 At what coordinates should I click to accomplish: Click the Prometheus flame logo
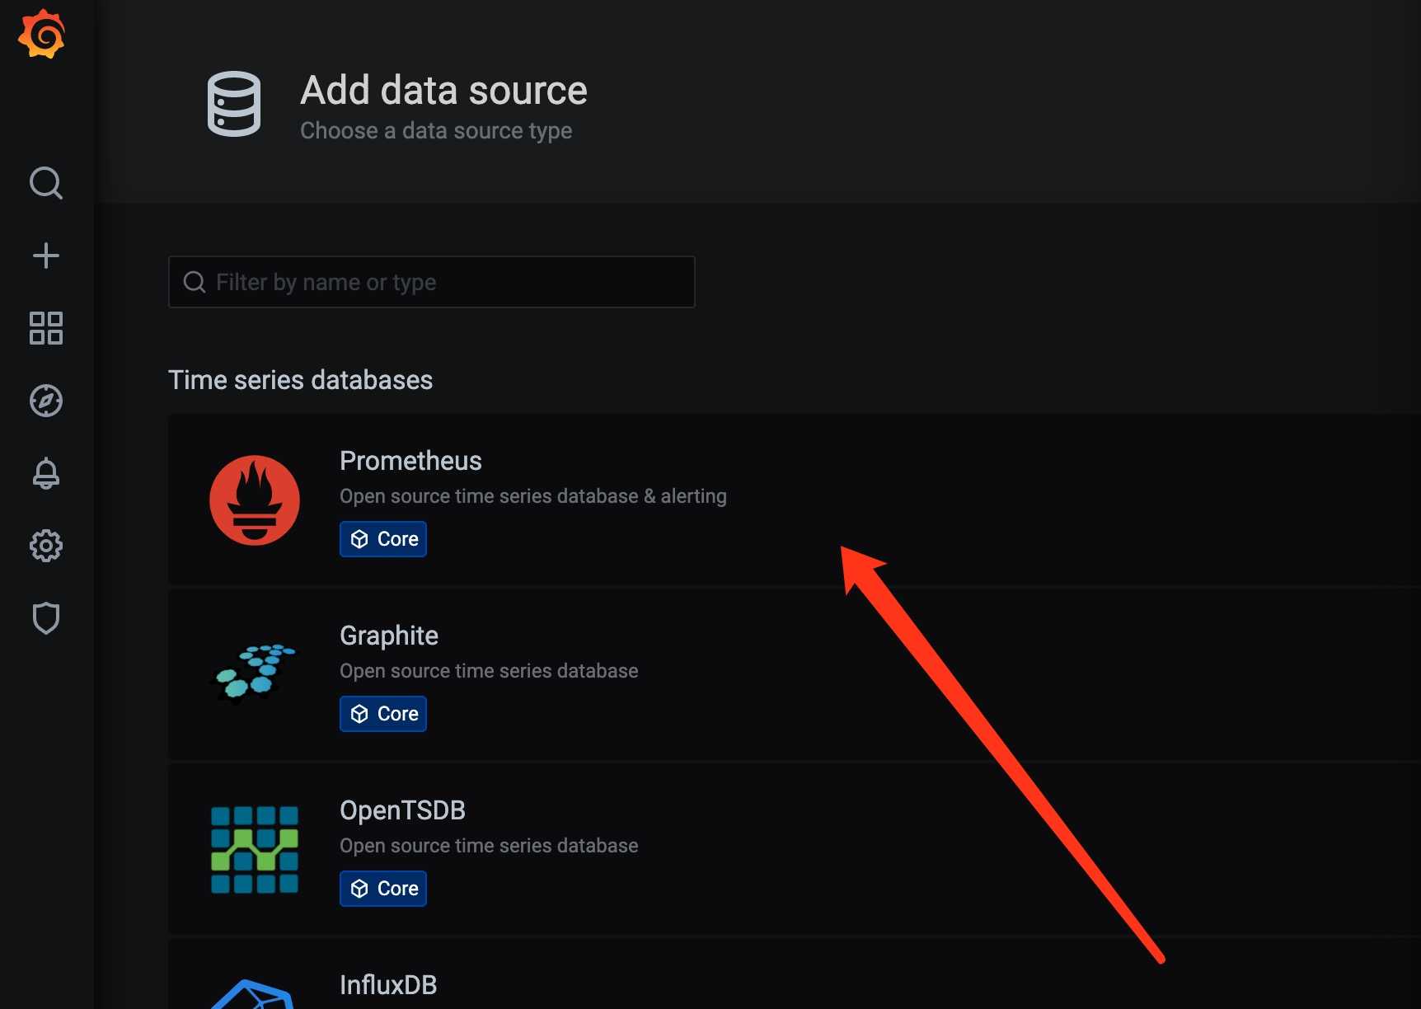255,500
